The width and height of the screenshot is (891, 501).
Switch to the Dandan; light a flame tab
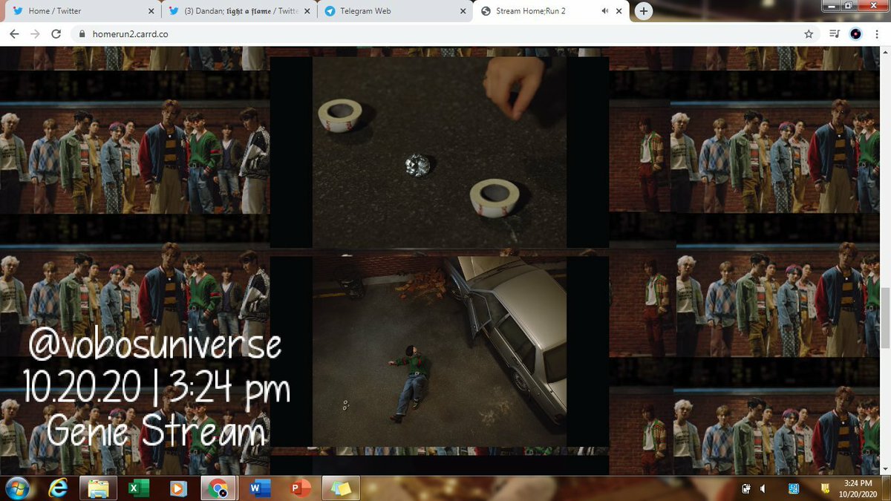coord(238,11)
